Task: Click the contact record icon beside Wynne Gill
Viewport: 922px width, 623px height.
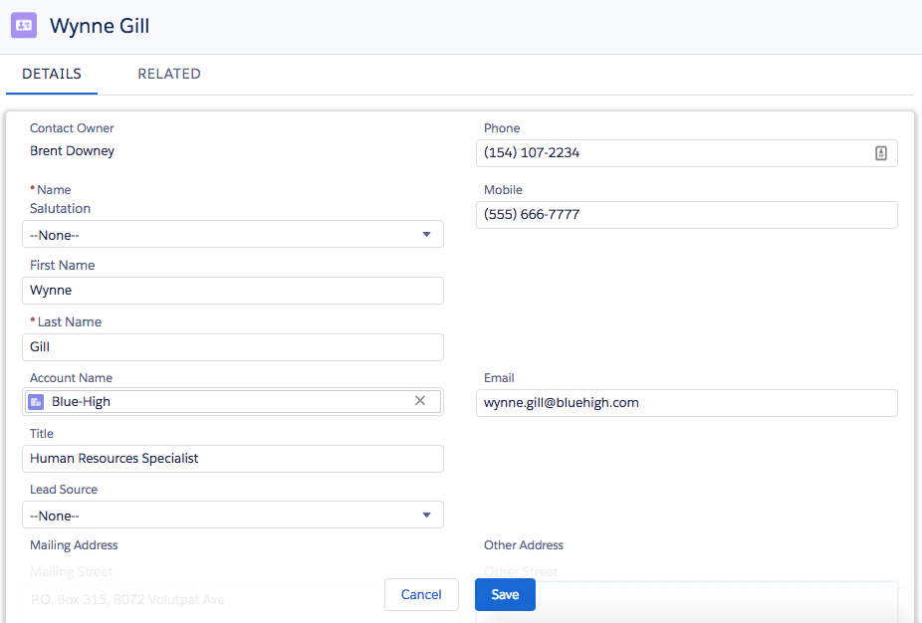Action: point(24,26)
